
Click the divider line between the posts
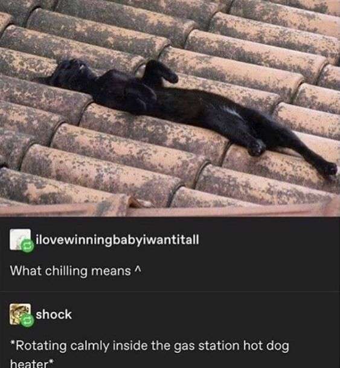170,291
